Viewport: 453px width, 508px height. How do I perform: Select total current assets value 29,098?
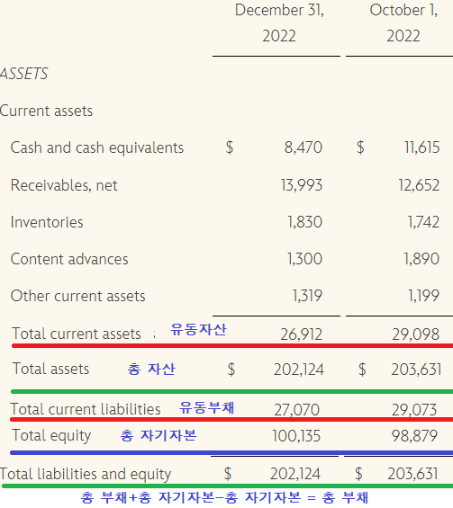(416, 334)
